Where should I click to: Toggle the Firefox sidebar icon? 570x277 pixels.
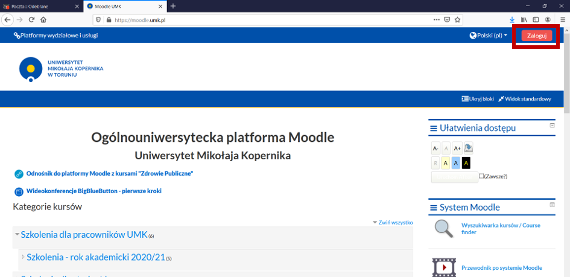pyautogui.click(x=536, y=20)
